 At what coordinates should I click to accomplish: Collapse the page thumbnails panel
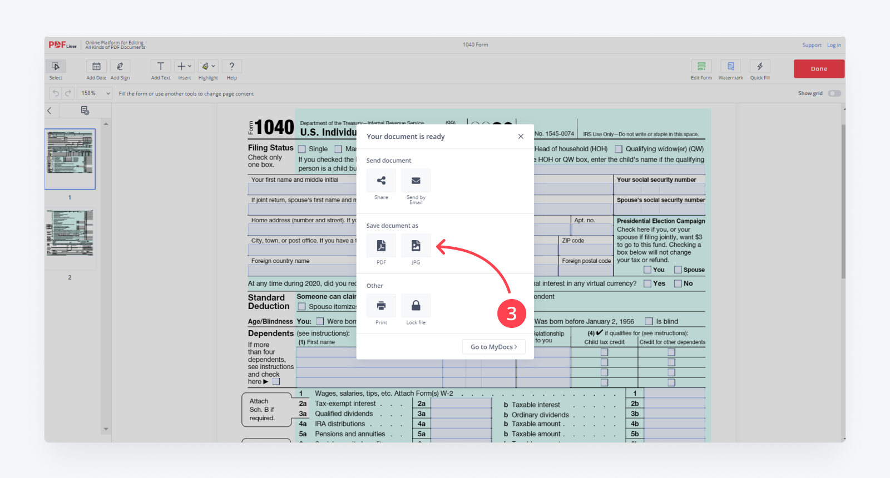coord(50,111)
